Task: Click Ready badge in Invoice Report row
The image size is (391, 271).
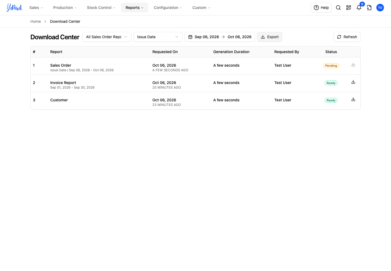Action: pyautogui.click(x=331, y=83)
